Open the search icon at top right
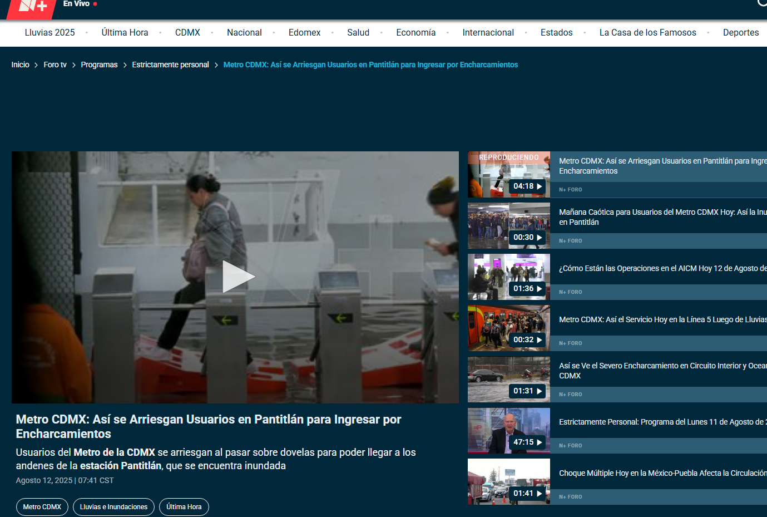Viewport: 767px width, 517px height. pyautogui.click(x=763, y=3)
